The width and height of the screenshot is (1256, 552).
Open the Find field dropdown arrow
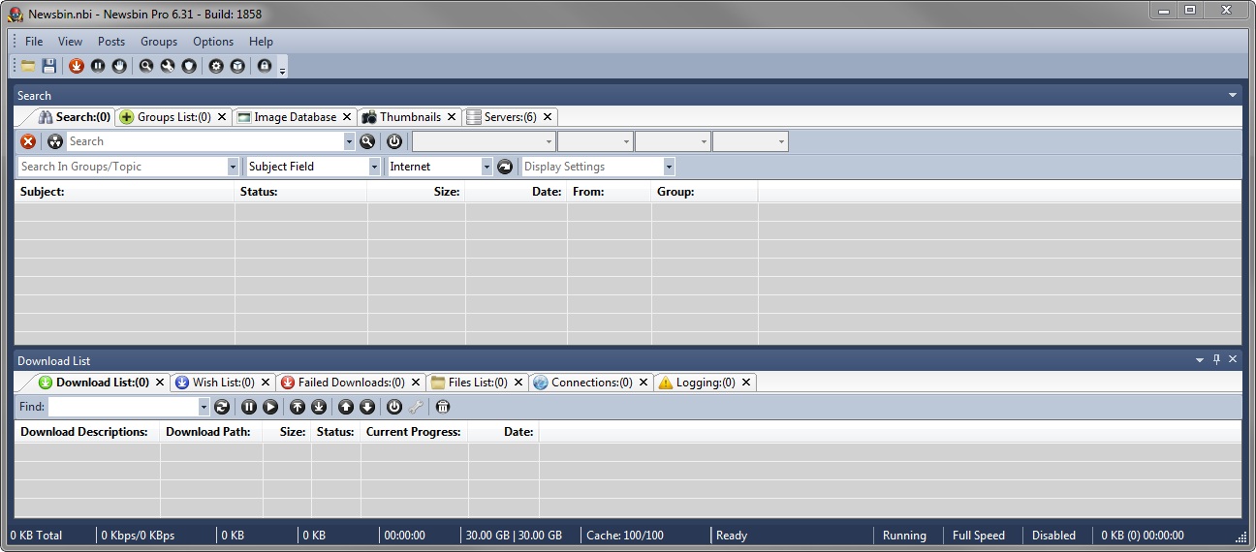point(204,407)
